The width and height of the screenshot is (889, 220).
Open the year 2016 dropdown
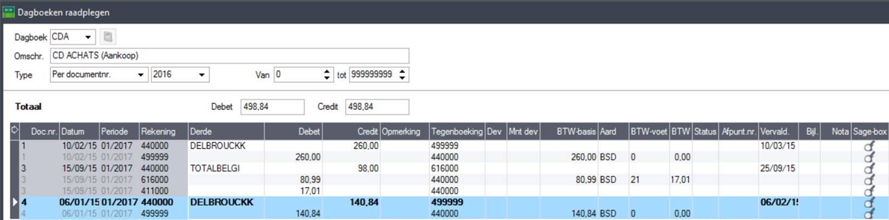point(201,75)
